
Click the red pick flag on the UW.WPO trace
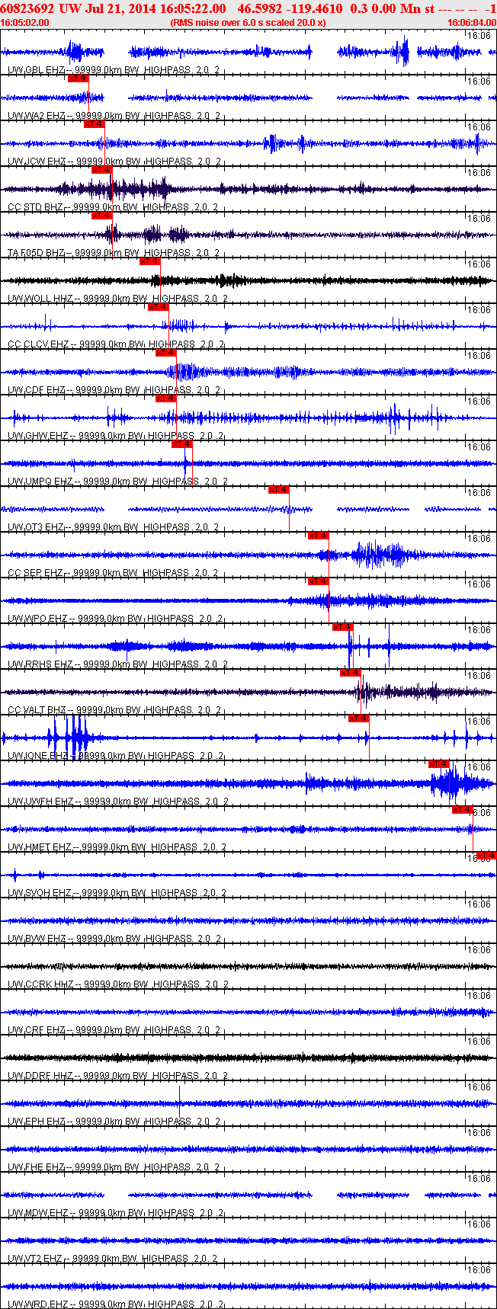319,581
